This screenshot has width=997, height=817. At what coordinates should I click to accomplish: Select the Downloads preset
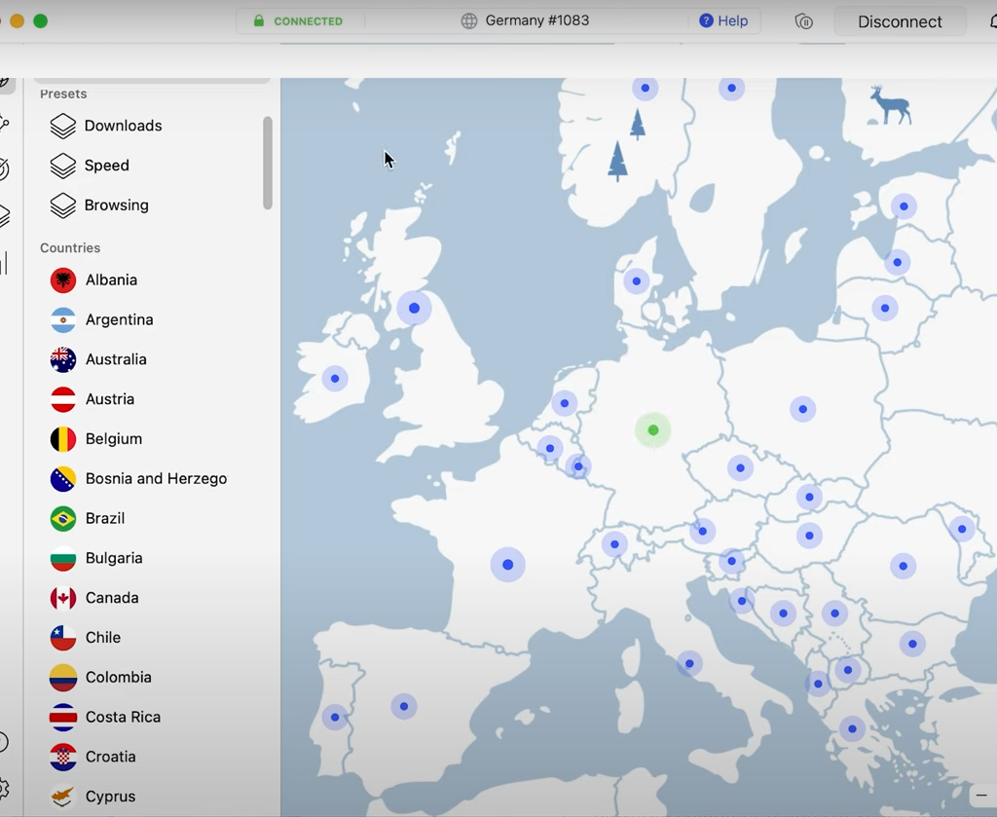(106, 126)
